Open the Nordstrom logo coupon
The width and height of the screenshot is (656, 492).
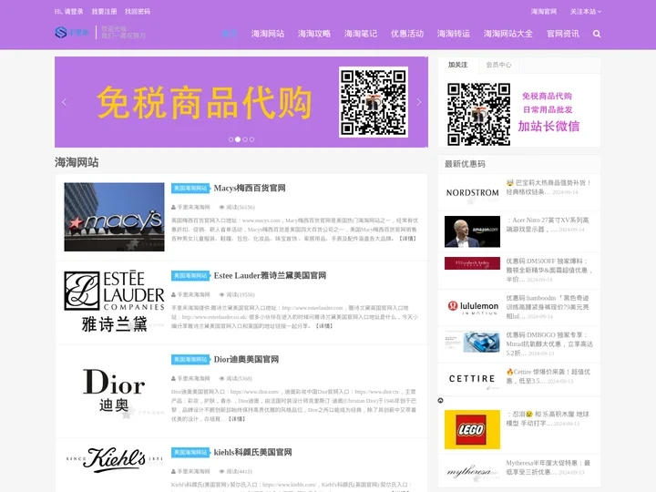[472, 193]
